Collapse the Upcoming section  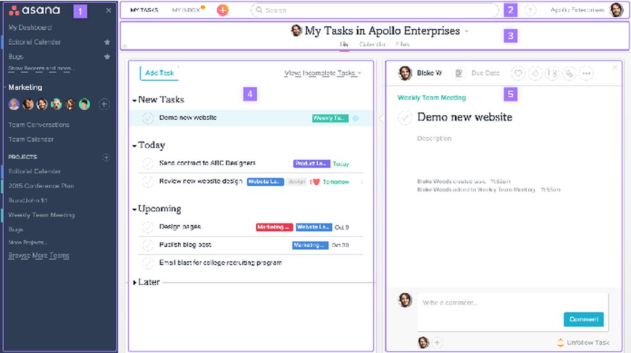tap(135, 209)
